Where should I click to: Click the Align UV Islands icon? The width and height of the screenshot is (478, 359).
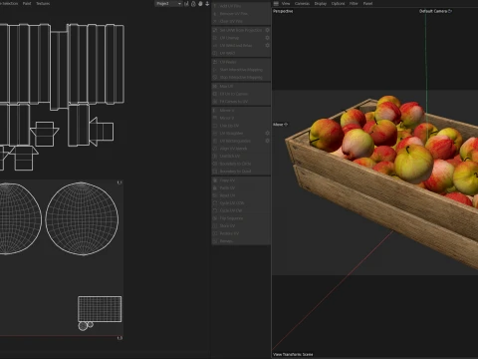[215, 149]
